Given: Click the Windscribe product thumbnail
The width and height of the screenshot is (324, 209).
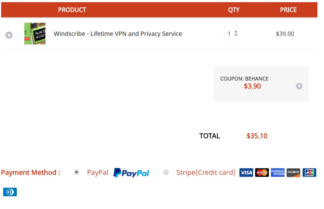Looking at the screenshot, I should coord(35,34).
